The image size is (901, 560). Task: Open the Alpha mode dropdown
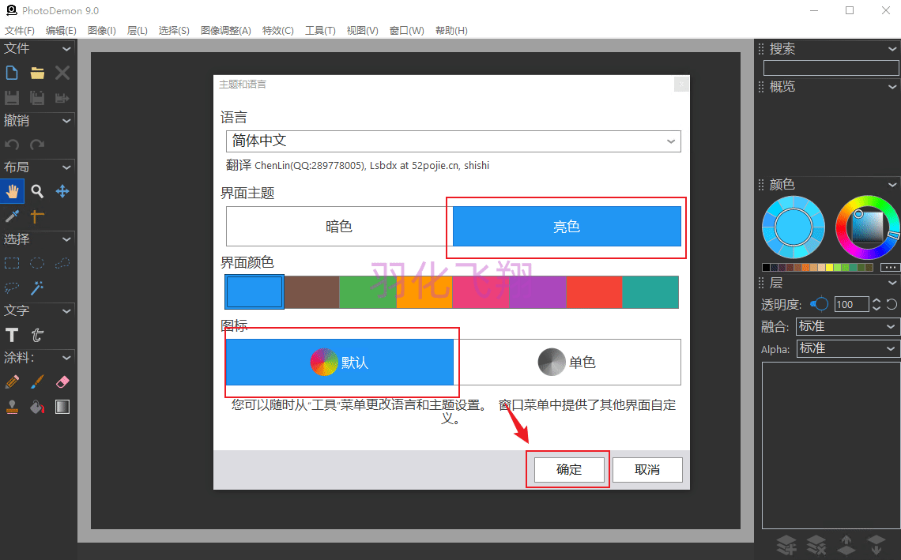847,348
